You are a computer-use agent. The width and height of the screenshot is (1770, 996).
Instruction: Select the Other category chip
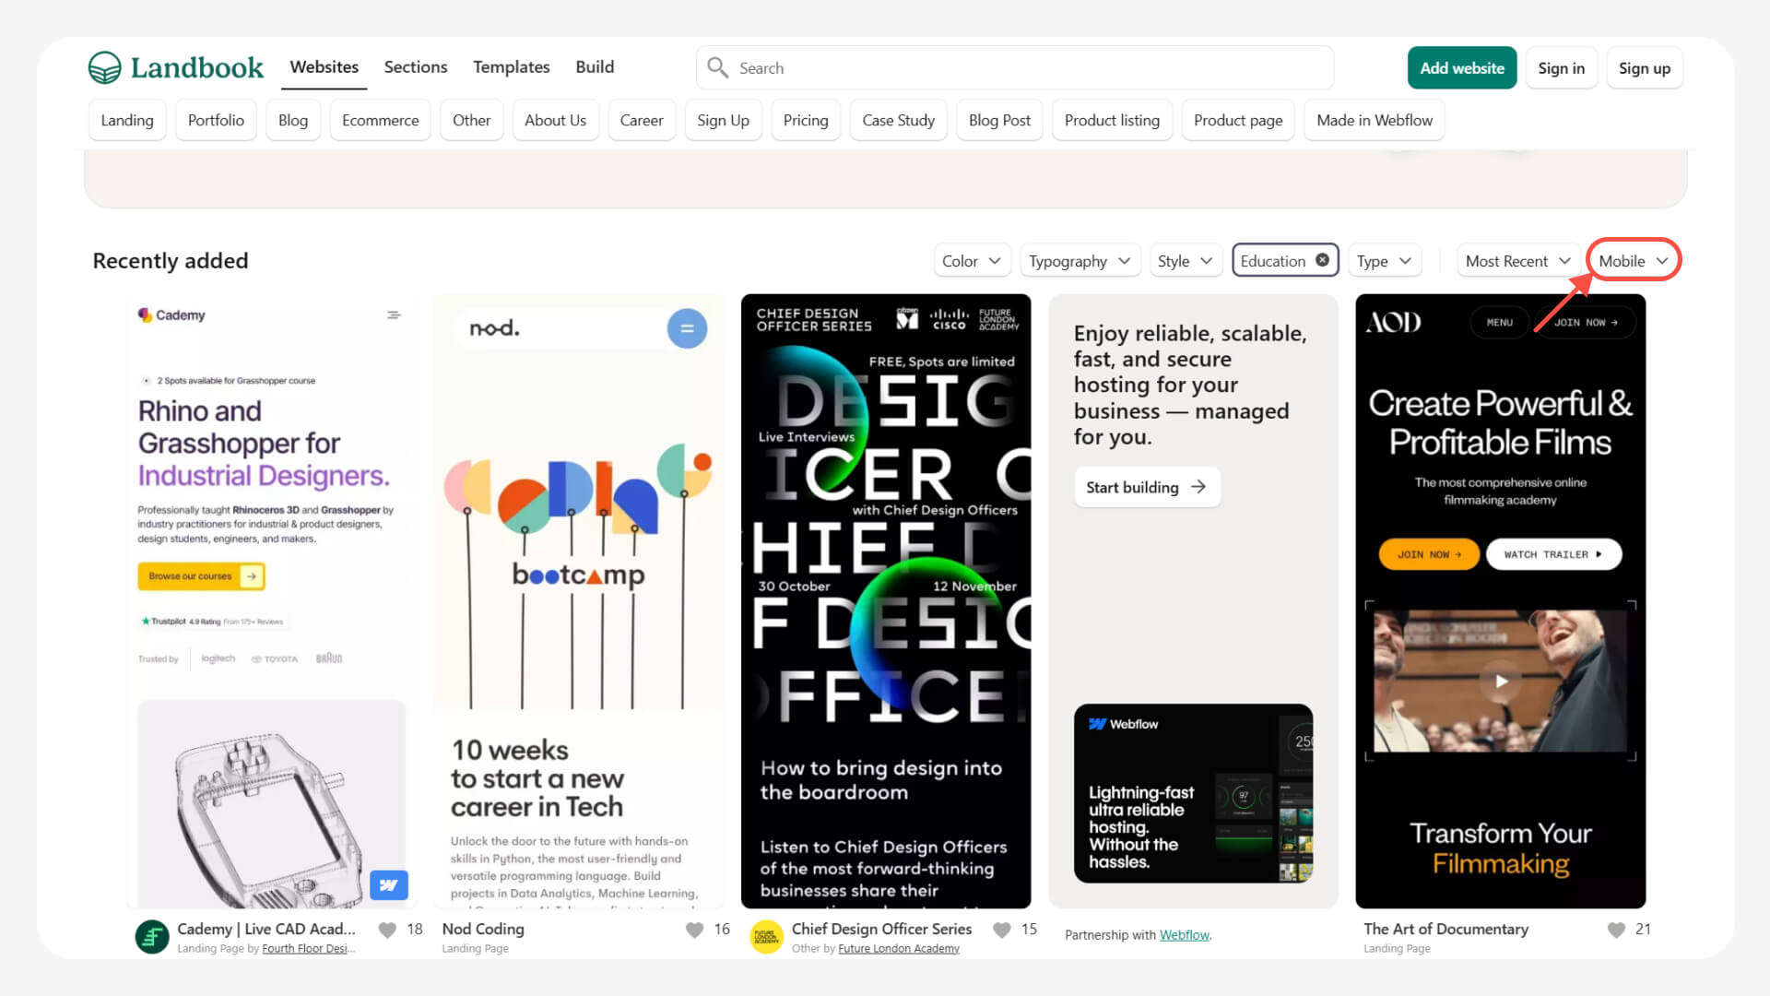[x=471, y=120]
